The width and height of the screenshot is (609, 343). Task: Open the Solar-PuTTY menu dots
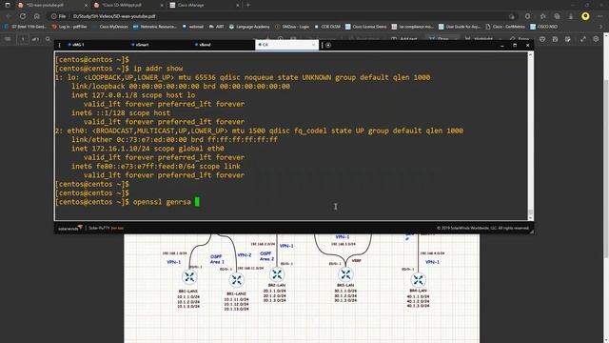(59, 45)
